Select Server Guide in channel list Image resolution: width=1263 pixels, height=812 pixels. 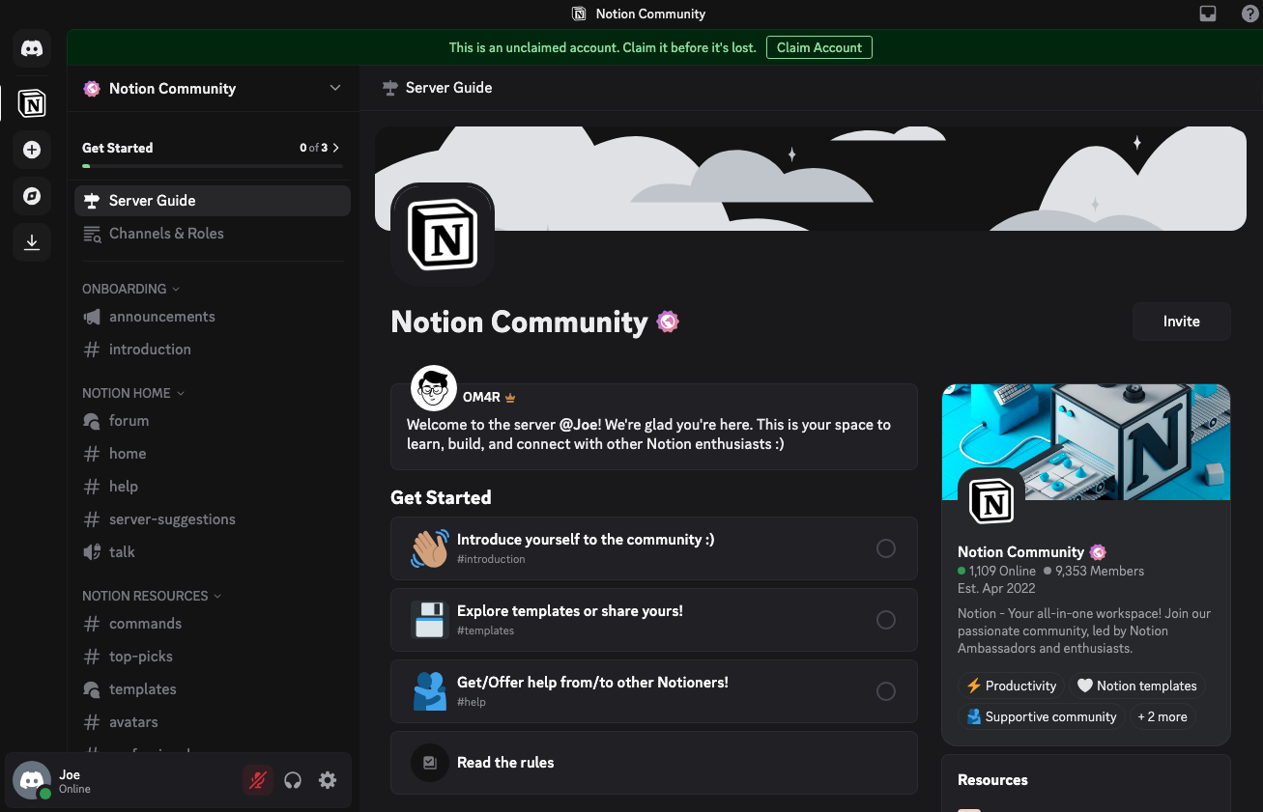click(213, 201)
